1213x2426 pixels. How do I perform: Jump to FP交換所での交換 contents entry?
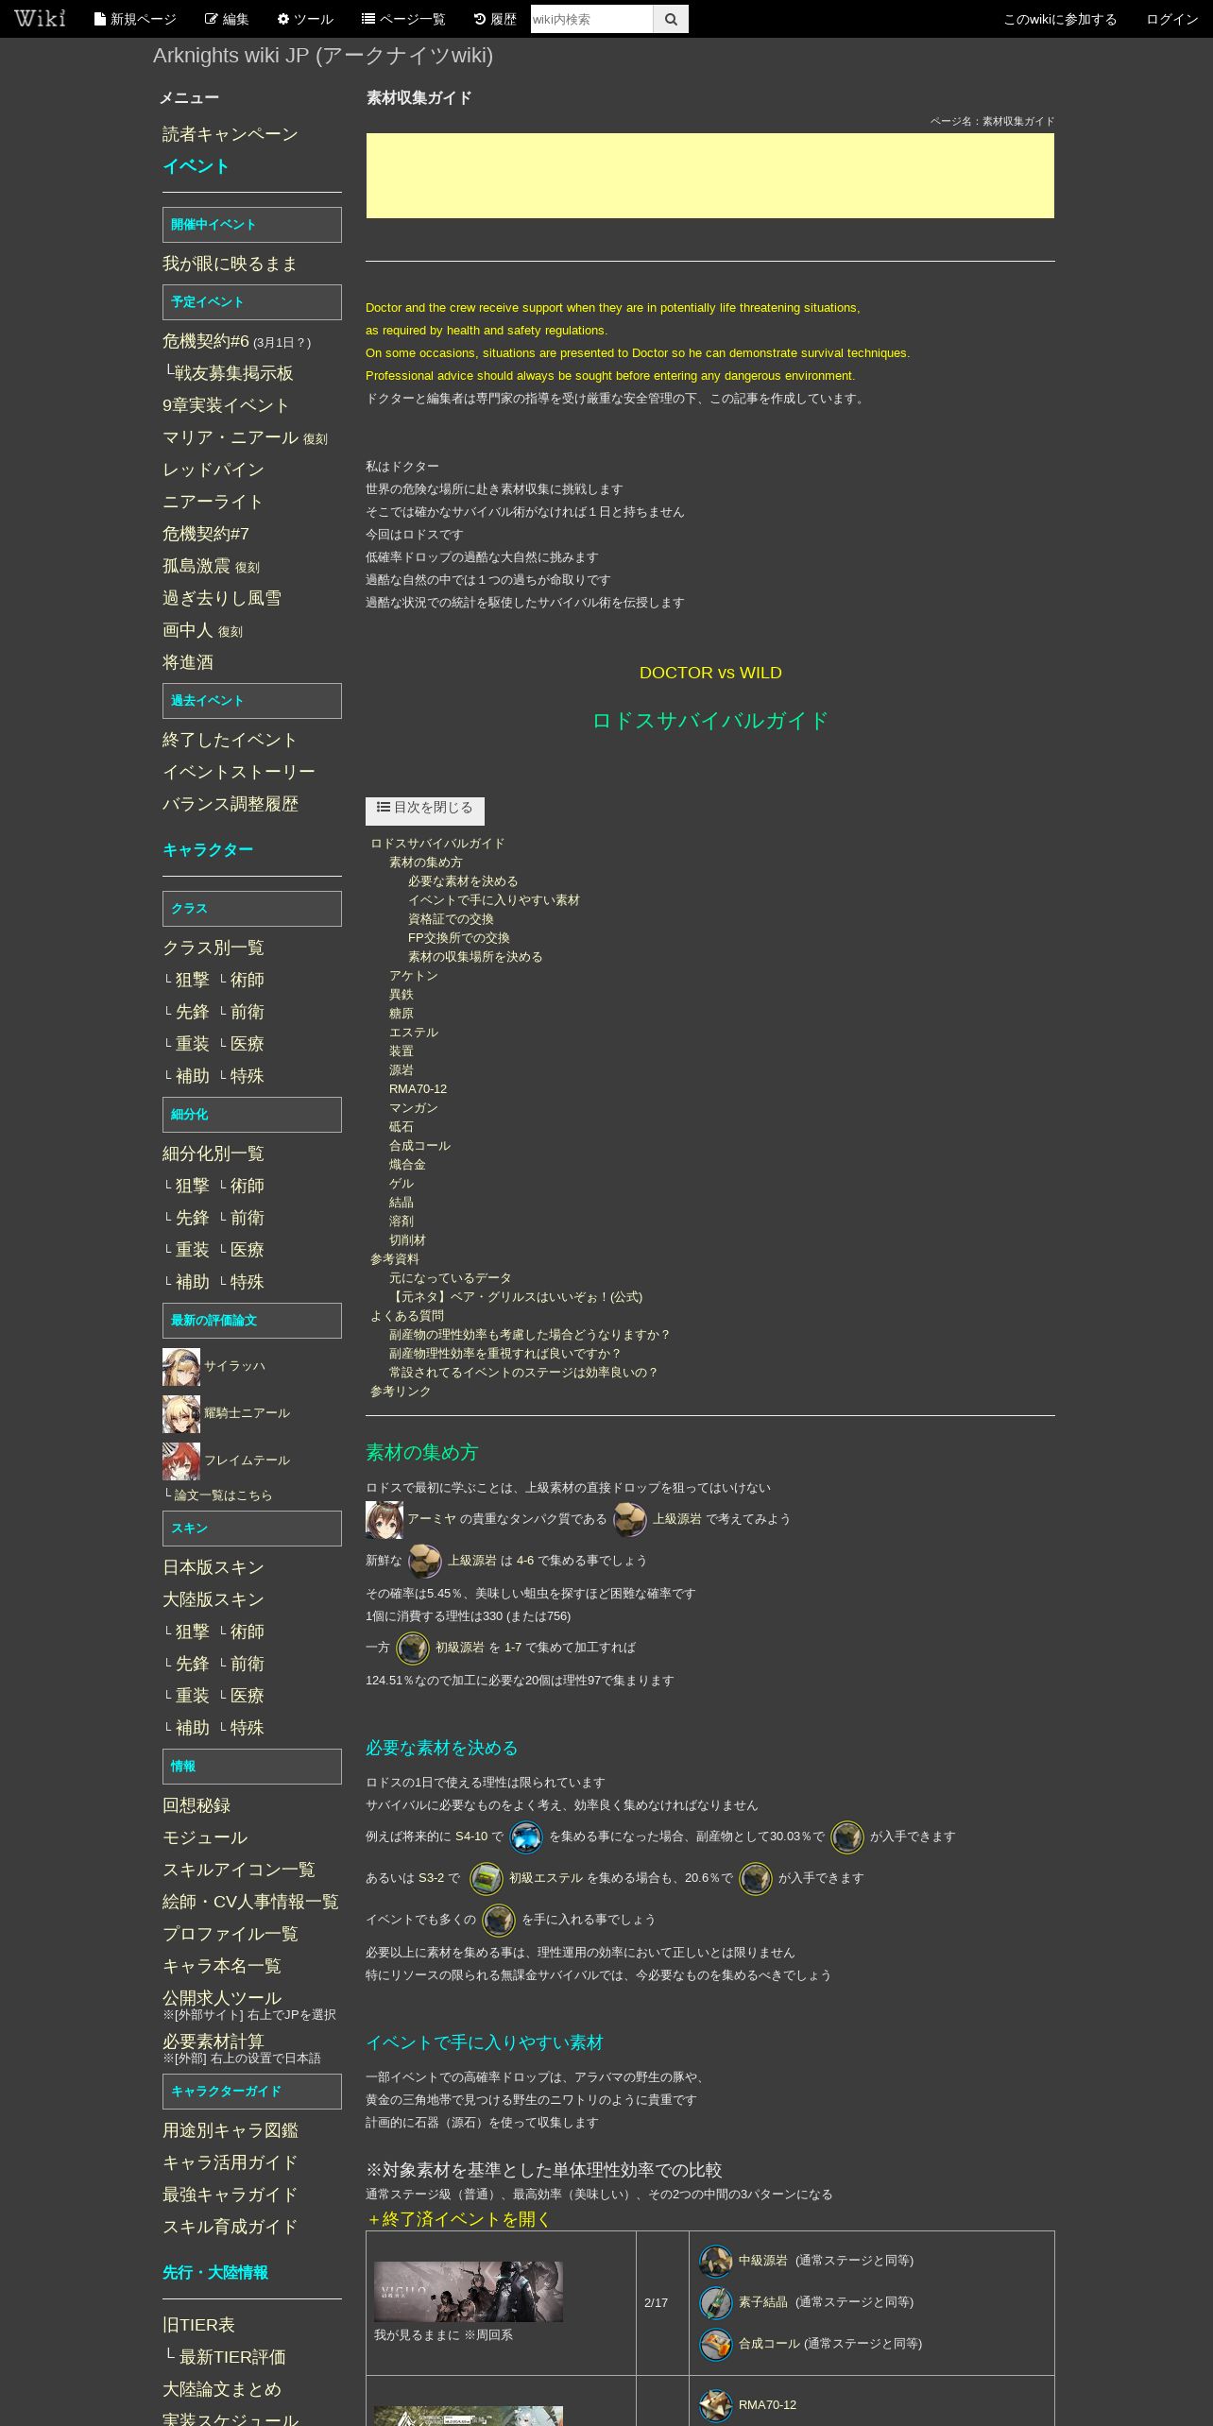[459, 938]
